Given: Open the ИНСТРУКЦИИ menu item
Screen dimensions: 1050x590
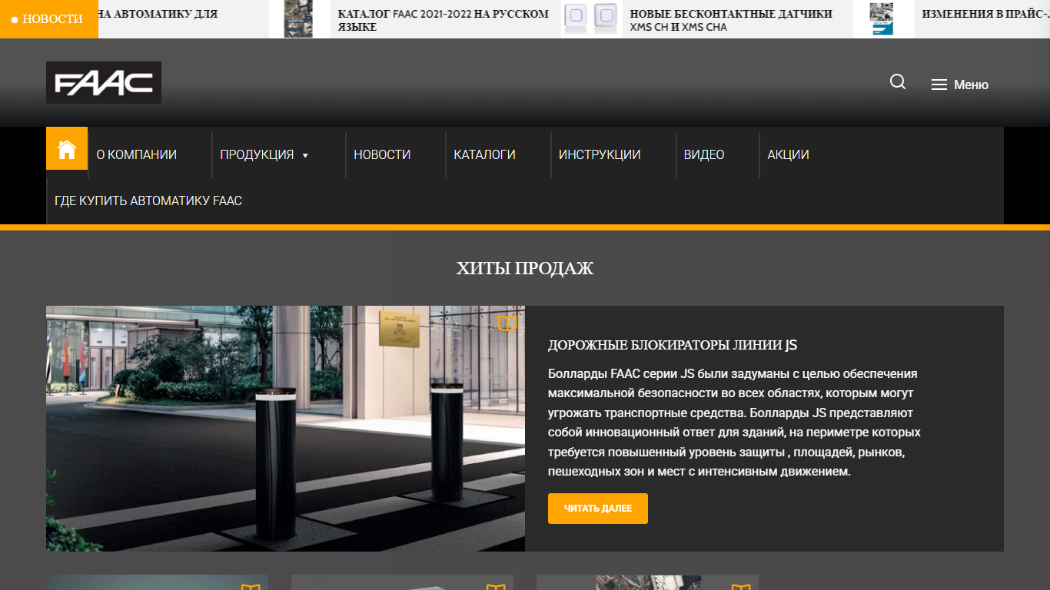Looking at the screenshot, I should 600,154.
